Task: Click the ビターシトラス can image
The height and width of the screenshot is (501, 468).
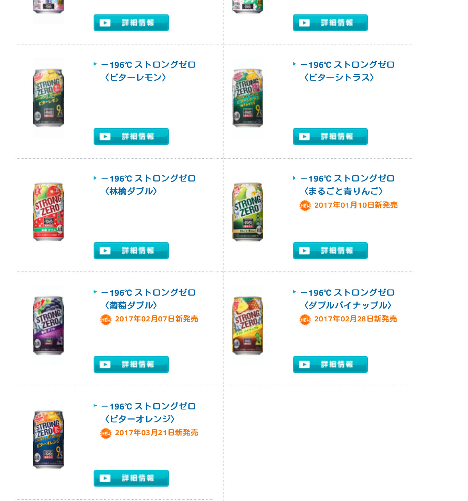Action: pyautogui.click(x=248, y=98)
